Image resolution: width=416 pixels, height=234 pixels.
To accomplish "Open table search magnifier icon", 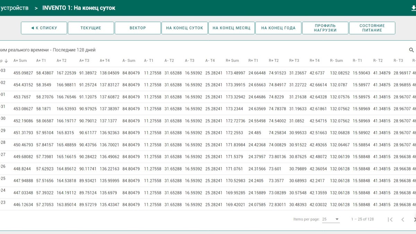I will pyautogui.click(x=411, y=50).
